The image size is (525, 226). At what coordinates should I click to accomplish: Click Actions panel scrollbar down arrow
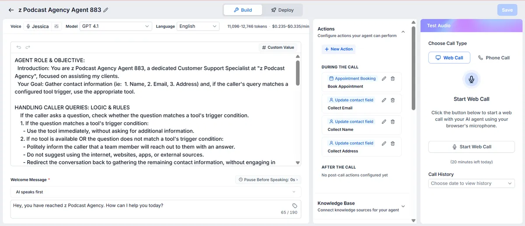click(413, 221)
